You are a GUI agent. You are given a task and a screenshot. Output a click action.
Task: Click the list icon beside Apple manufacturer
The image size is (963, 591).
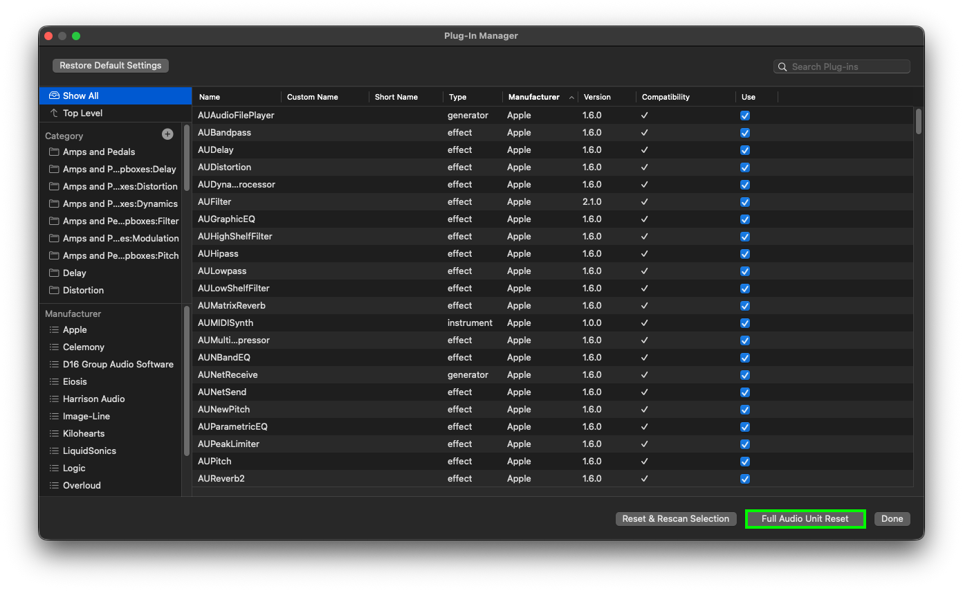click(54, 329)
